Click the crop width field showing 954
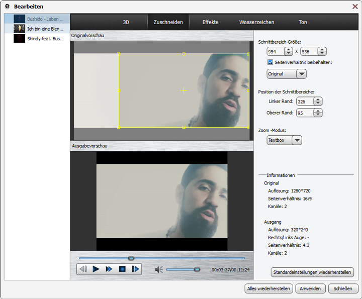362x299 pixels. (276, 52)
